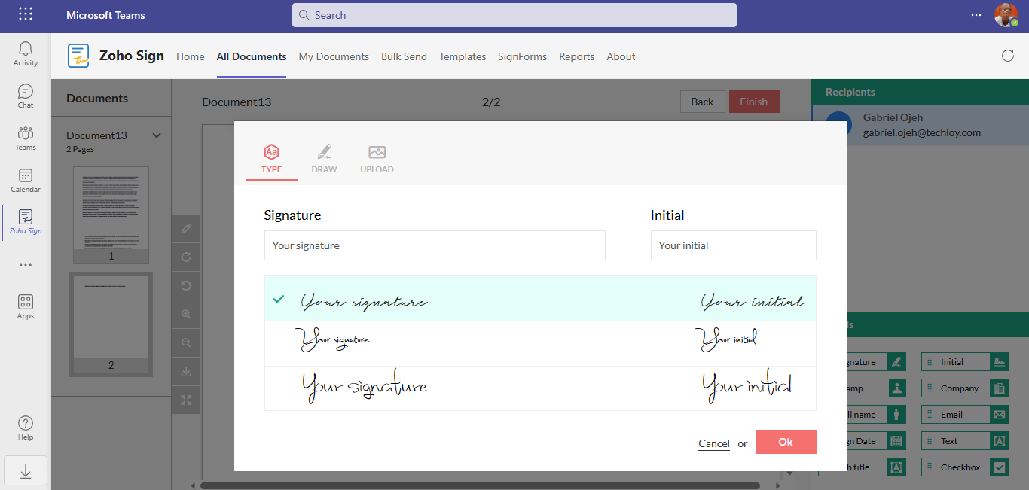This screenshot has height=490, width=1029.
Task: Click the Initial field button
Action: tap(965, 362)
